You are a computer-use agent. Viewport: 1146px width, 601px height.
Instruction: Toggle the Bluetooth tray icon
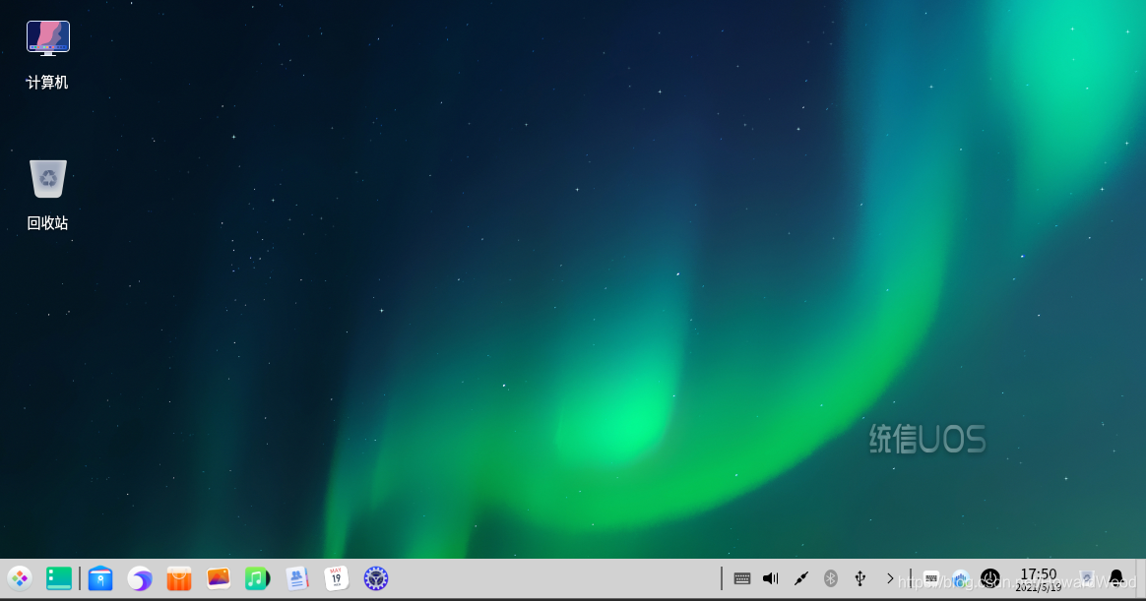(830, 578)
